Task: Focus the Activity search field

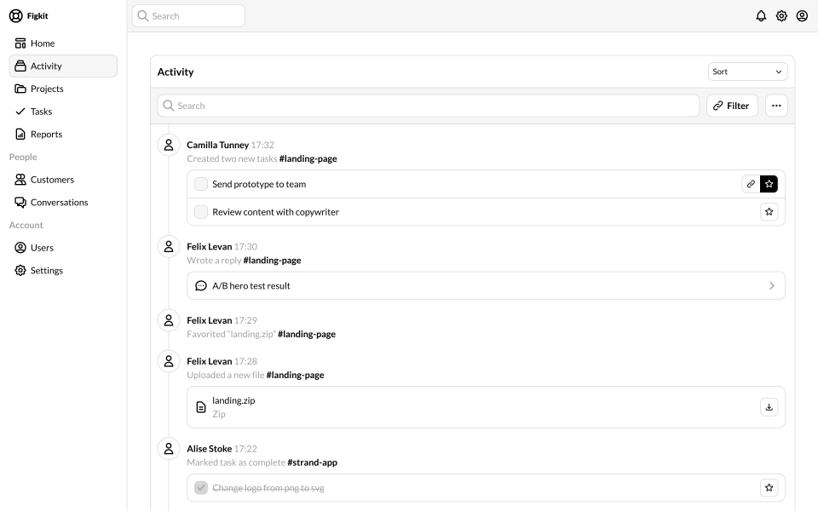Action: tap(429, 106)
